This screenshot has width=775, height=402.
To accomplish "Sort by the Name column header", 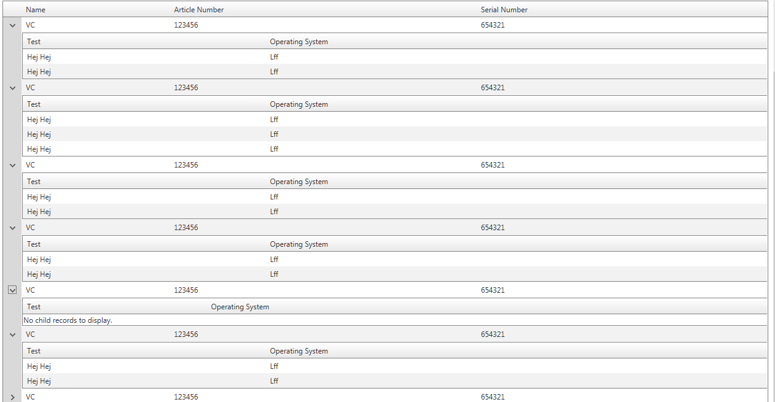I will pos(36,10).
